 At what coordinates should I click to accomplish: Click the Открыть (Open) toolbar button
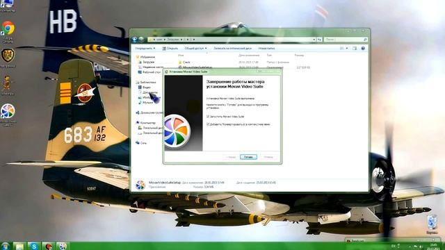[x=170, y=49]
